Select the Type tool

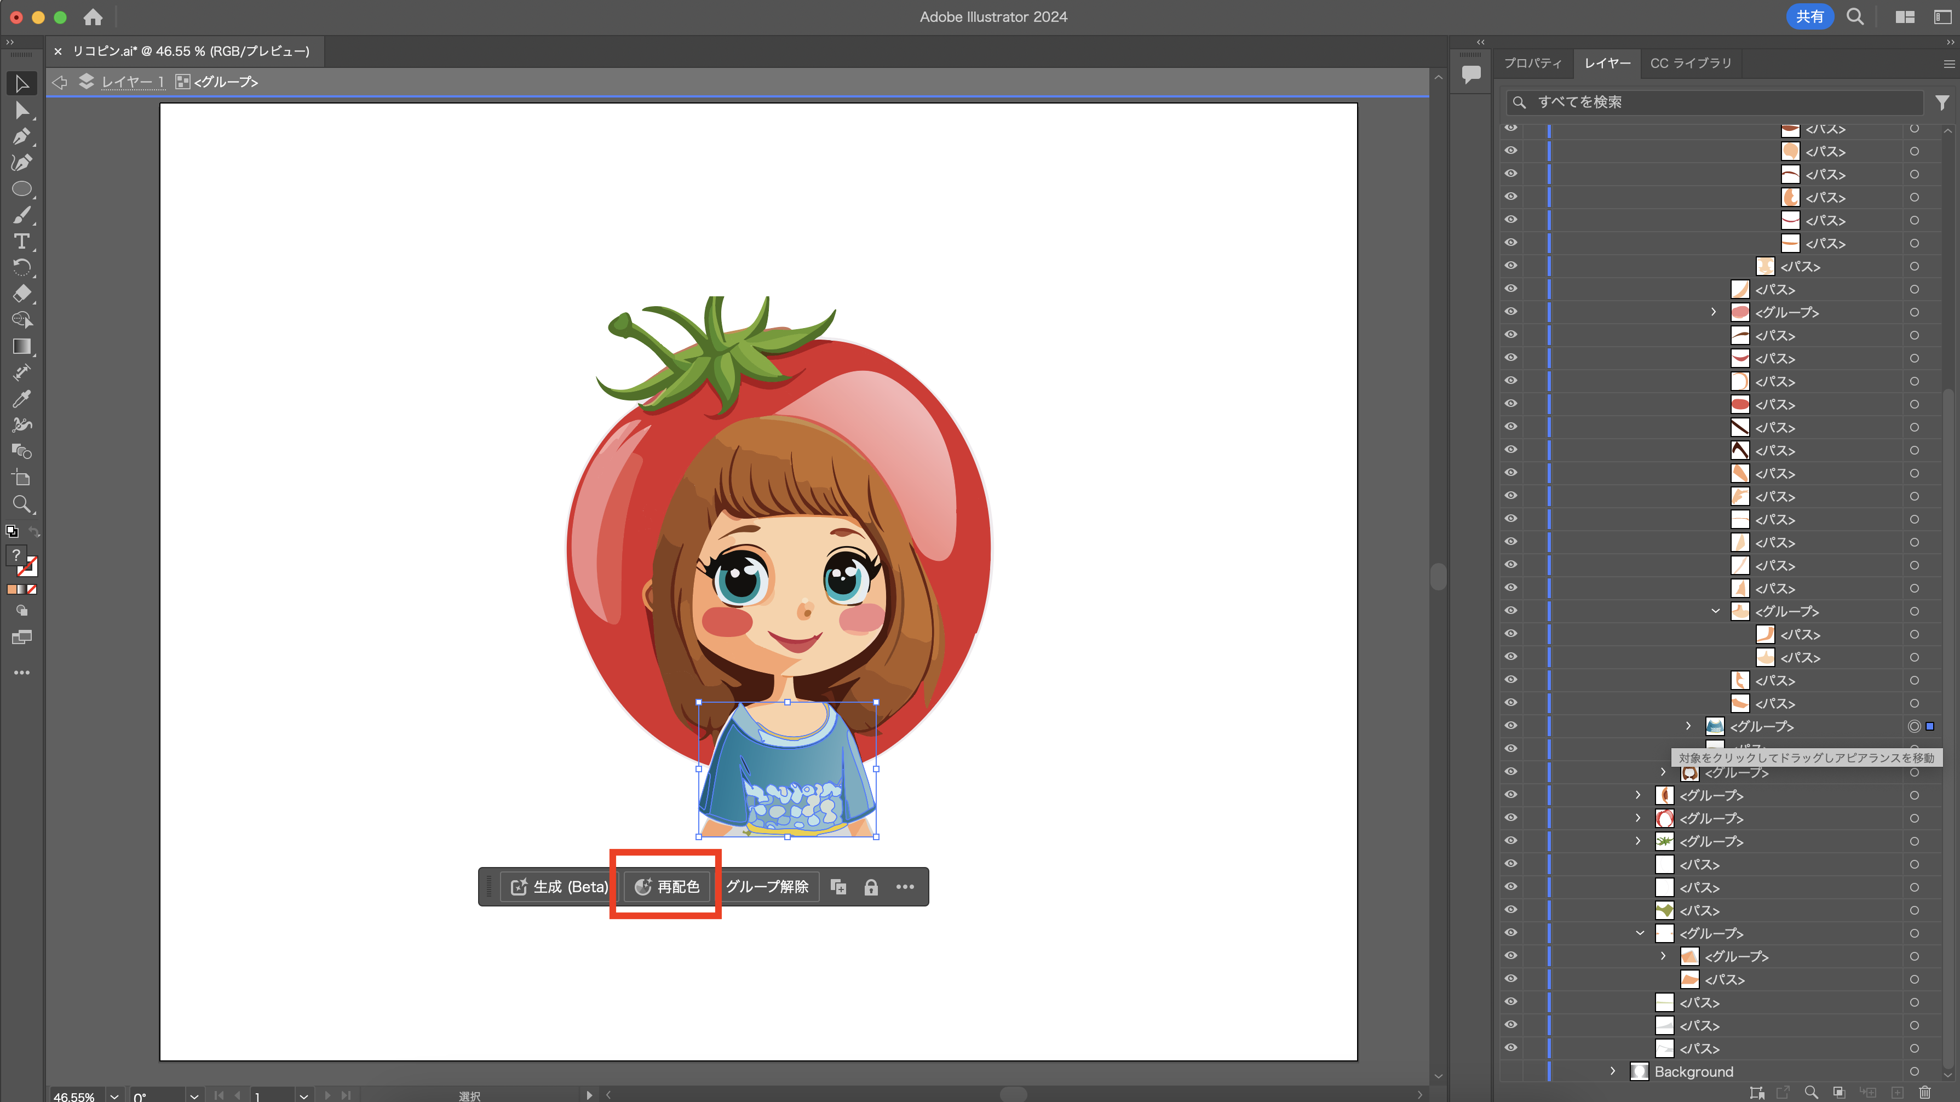(x=21, y=241)
